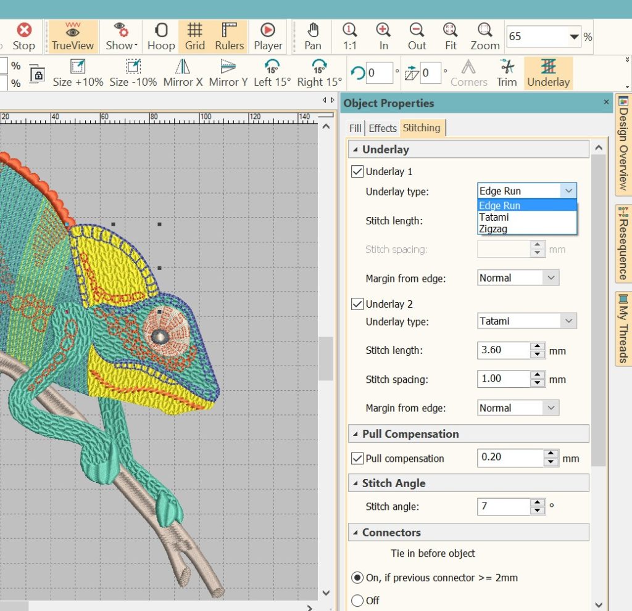This screenshot has width=632, height=611.
Task: Toggle the Pull compensation checkbox
Action: point(357,459)
